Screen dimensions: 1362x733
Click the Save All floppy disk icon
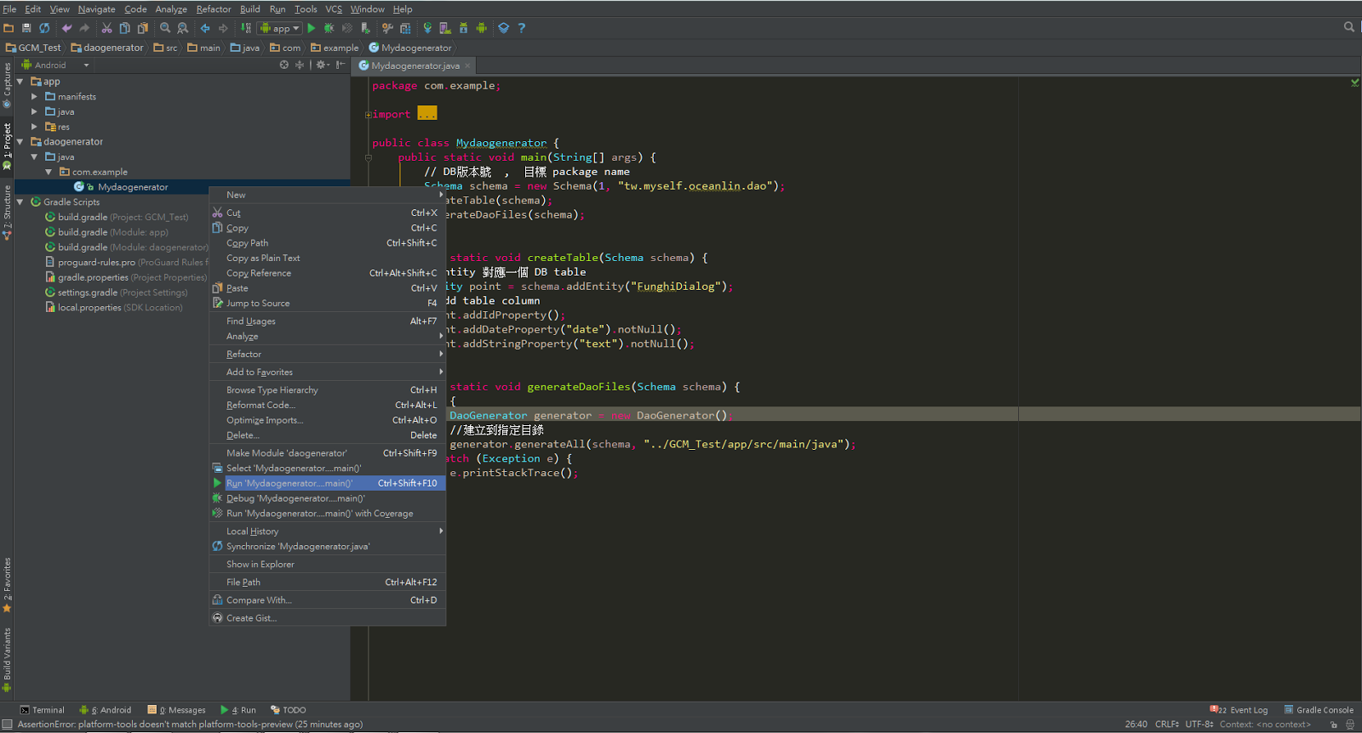pyautogui.click(x=26, y=28)
